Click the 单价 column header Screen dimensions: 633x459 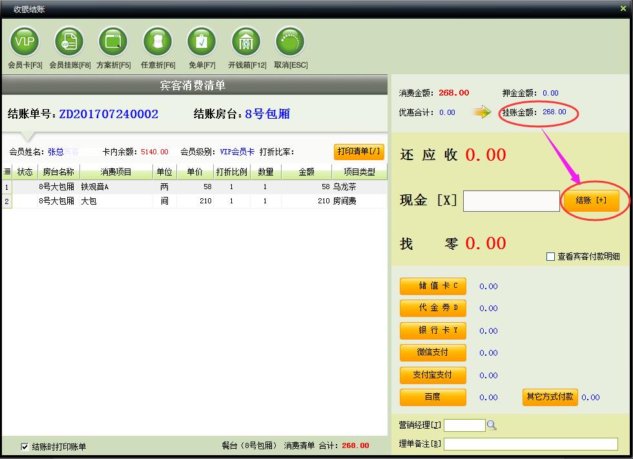(x=195, y=172)
